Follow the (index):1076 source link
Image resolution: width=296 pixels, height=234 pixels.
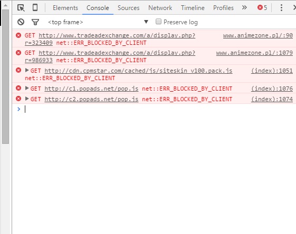[272, 89]
